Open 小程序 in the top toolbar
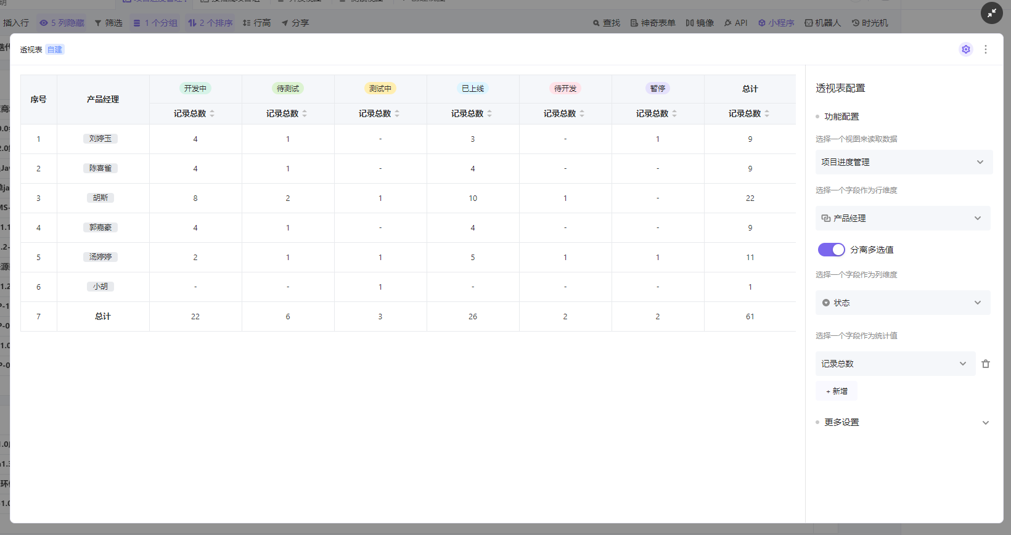Viewport: 1011px width, 535px height. point(776,23)
